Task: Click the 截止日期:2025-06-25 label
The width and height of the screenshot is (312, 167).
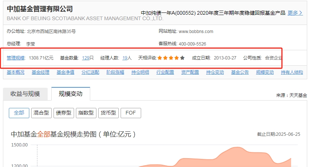Action: pyautogui.click(x=279, y=134)
